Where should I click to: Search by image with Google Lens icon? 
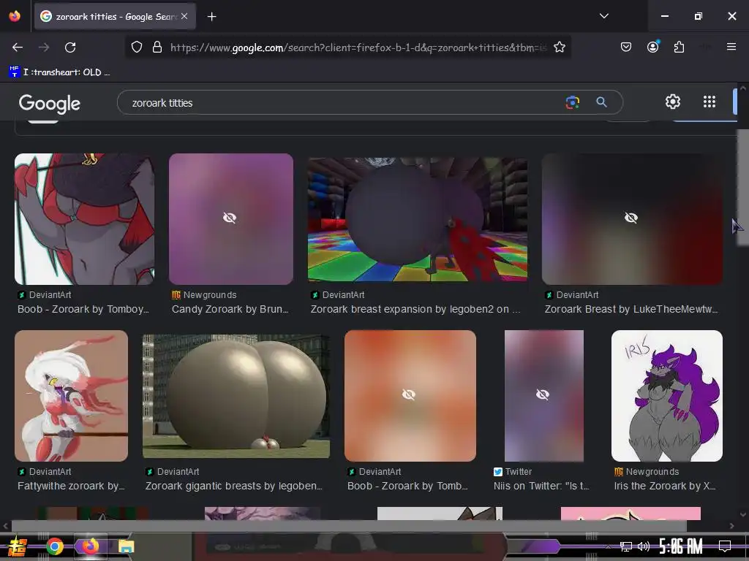tap(572, 102)
